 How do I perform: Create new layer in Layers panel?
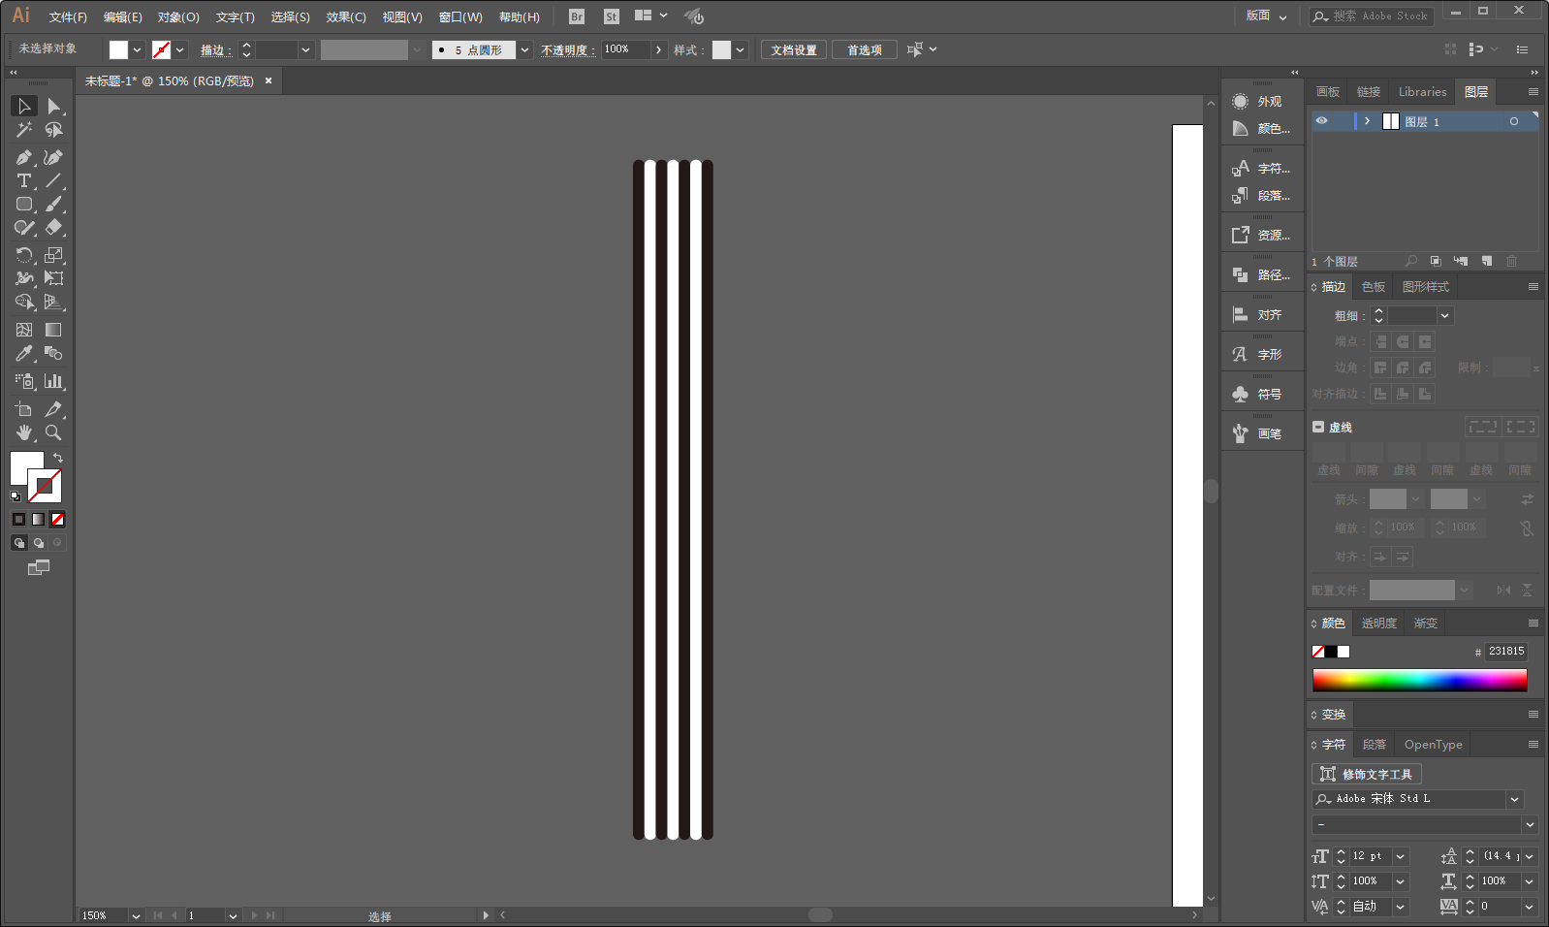pos(1487,261)
